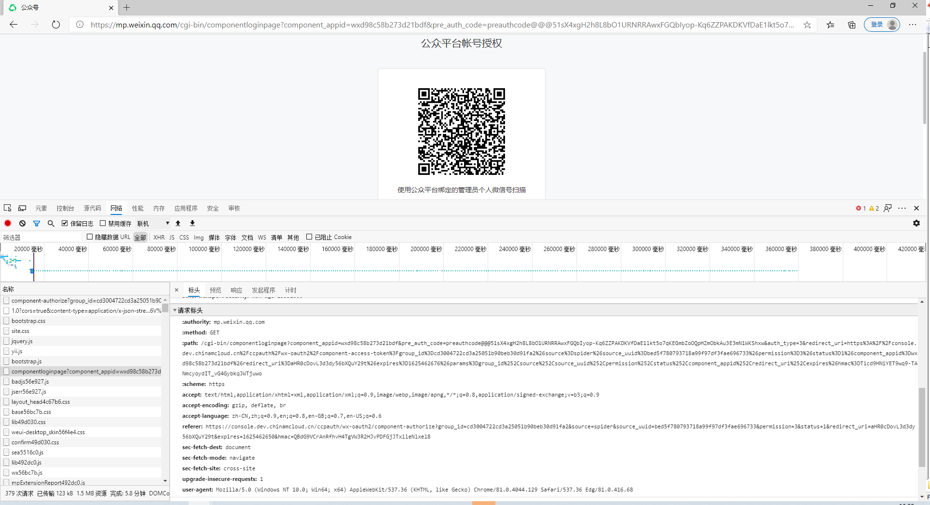Viewport: 930px width, 505px height.
Task: Switch to the 源代码 panel
Action: coord(92,208)
